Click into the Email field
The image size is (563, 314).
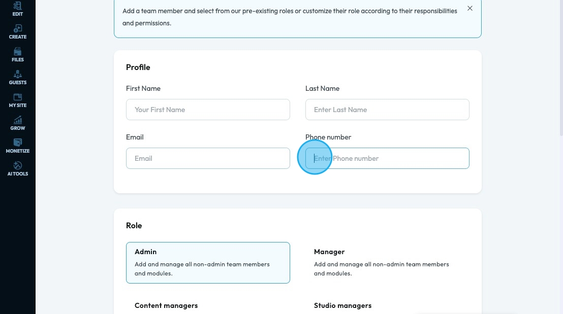click(208, 158)
